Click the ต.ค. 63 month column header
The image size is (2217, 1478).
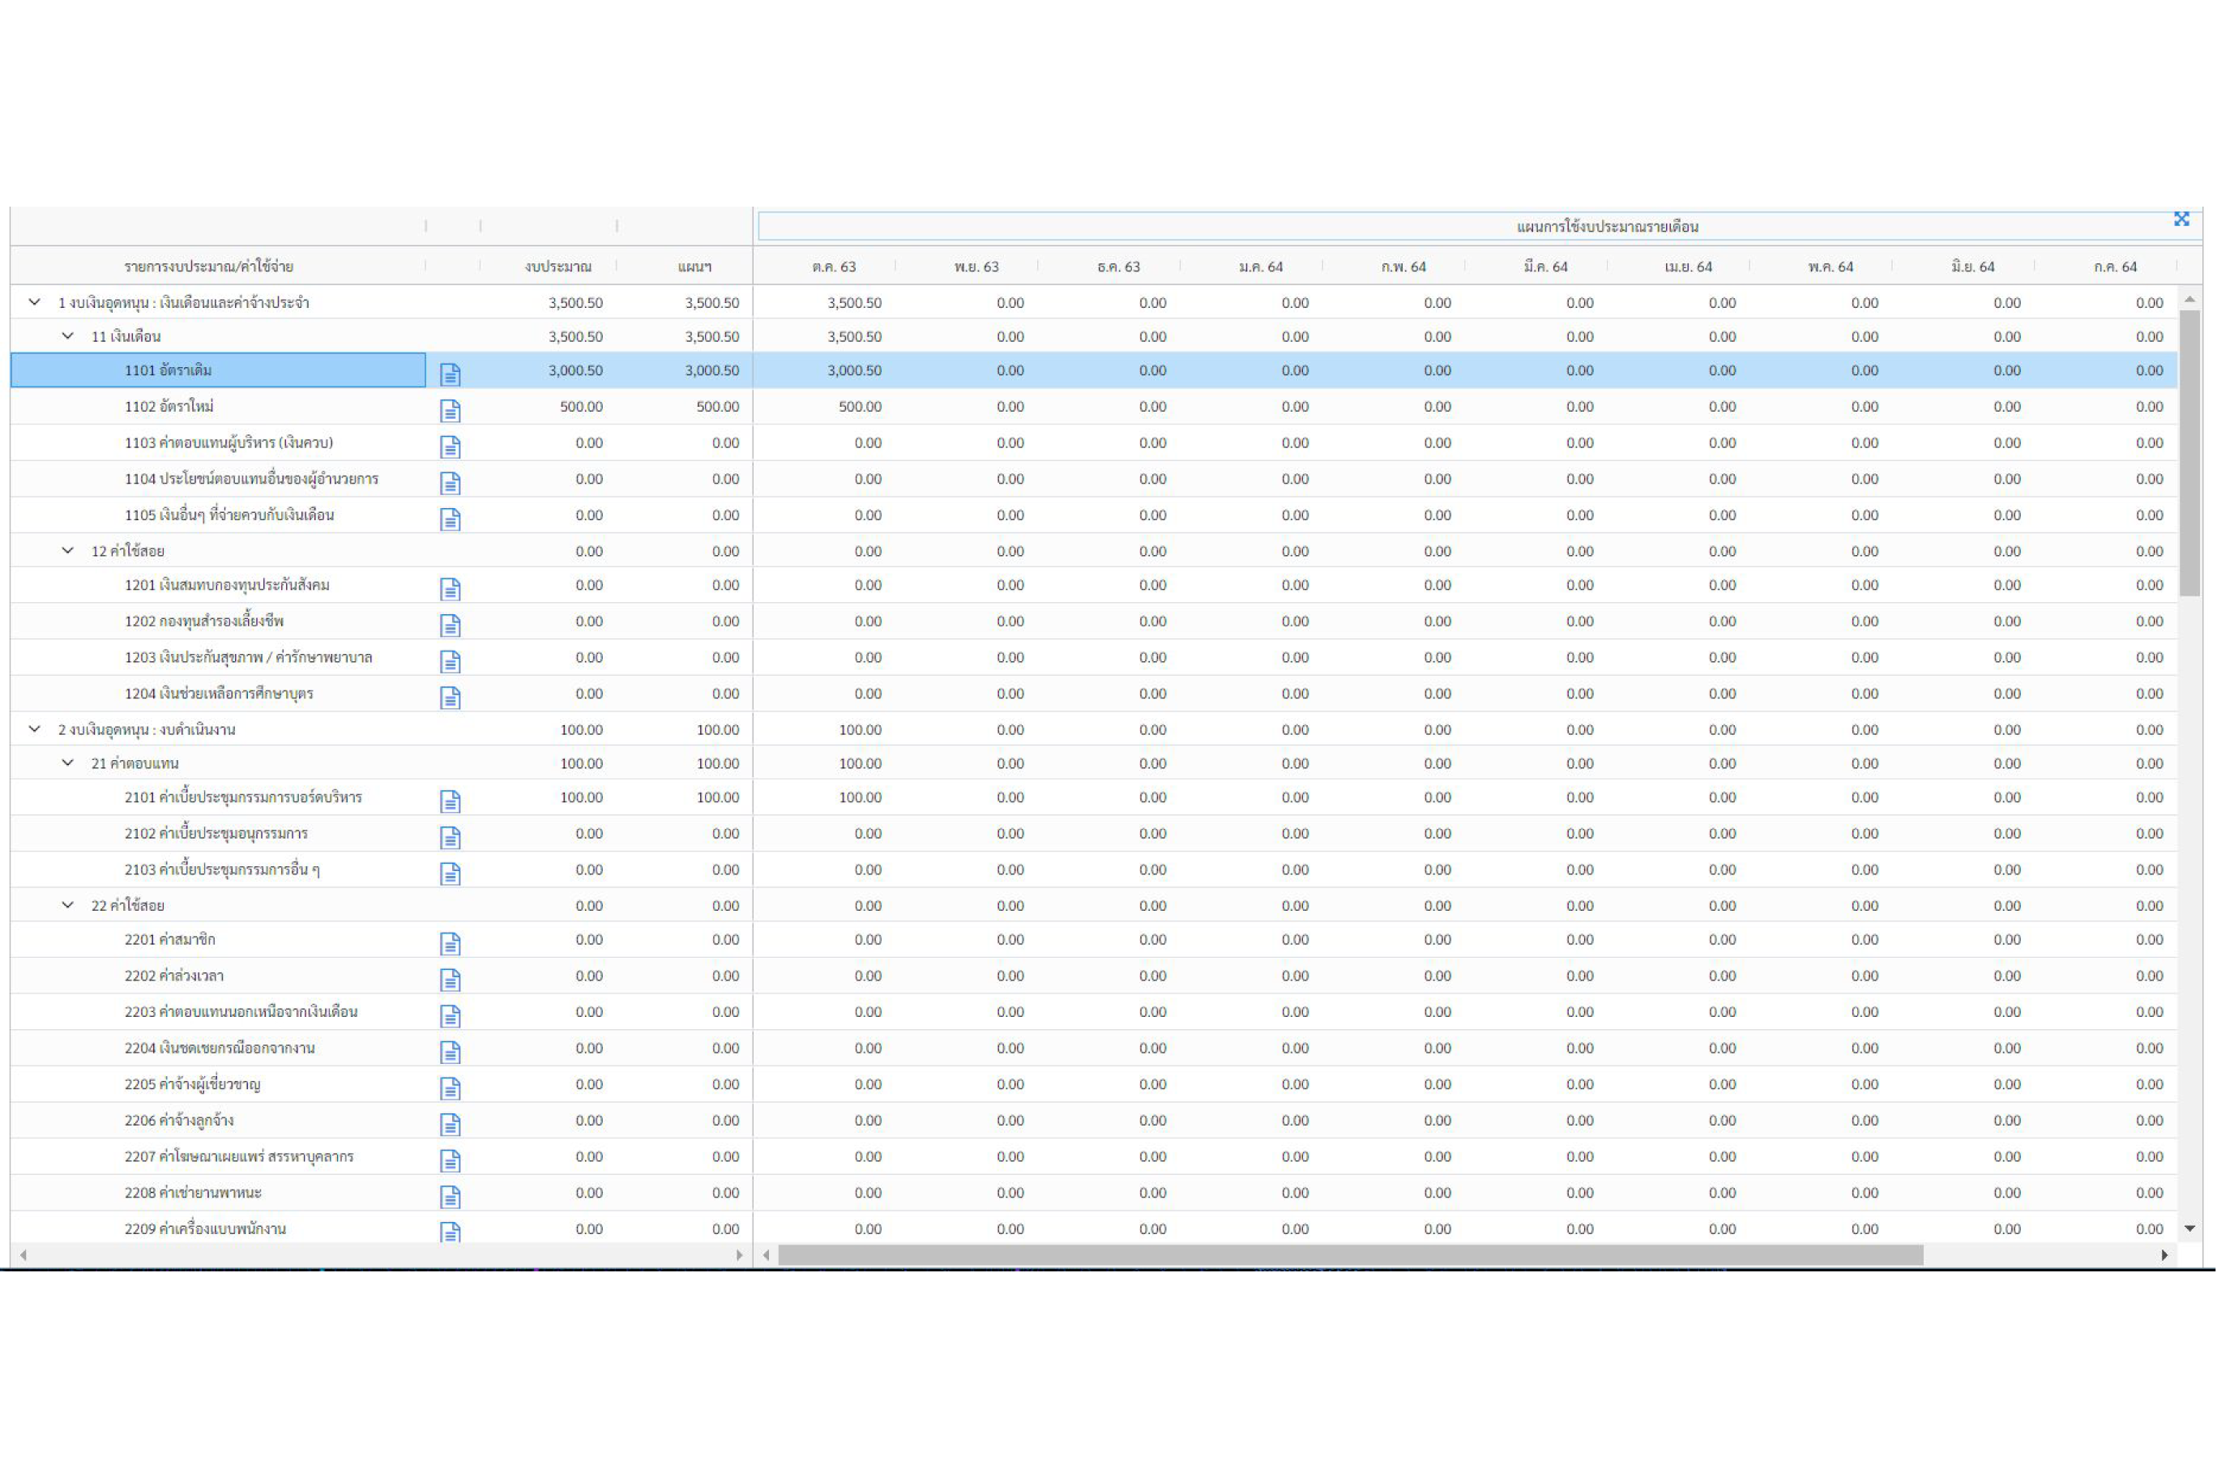(x=833, y=267)
